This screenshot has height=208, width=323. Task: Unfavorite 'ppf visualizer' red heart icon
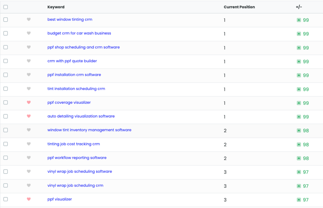[29, 199]
